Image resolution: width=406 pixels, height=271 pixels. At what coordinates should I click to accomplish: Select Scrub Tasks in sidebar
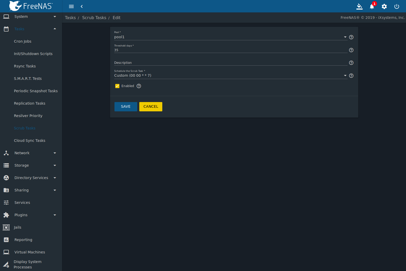pyautogui.click(x=25, y=128)
